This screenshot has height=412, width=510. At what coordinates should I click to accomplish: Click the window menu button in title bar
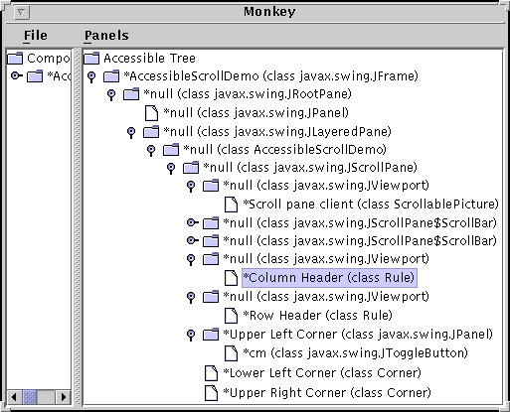click(22, 13)
